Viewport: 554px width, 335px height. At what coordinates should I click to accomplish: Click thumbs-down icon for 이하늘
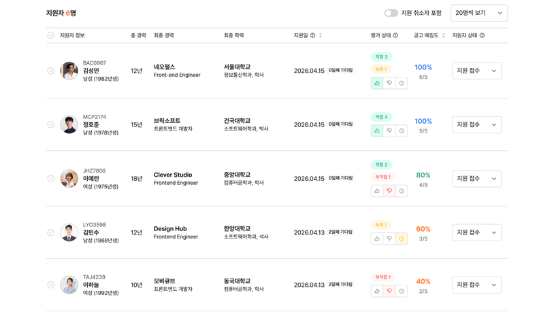[389, 291]
